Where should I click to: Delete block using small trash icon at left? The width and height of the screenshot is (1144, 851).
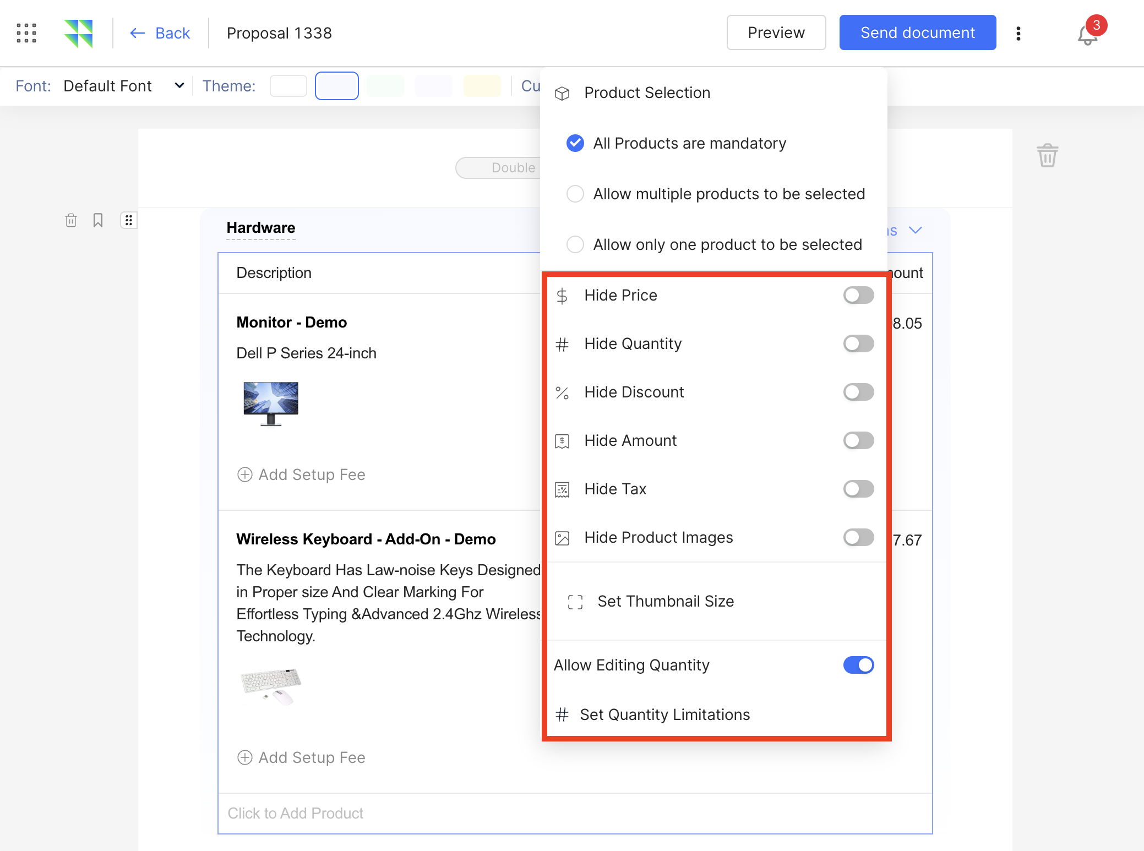click(x=71, y=220)
